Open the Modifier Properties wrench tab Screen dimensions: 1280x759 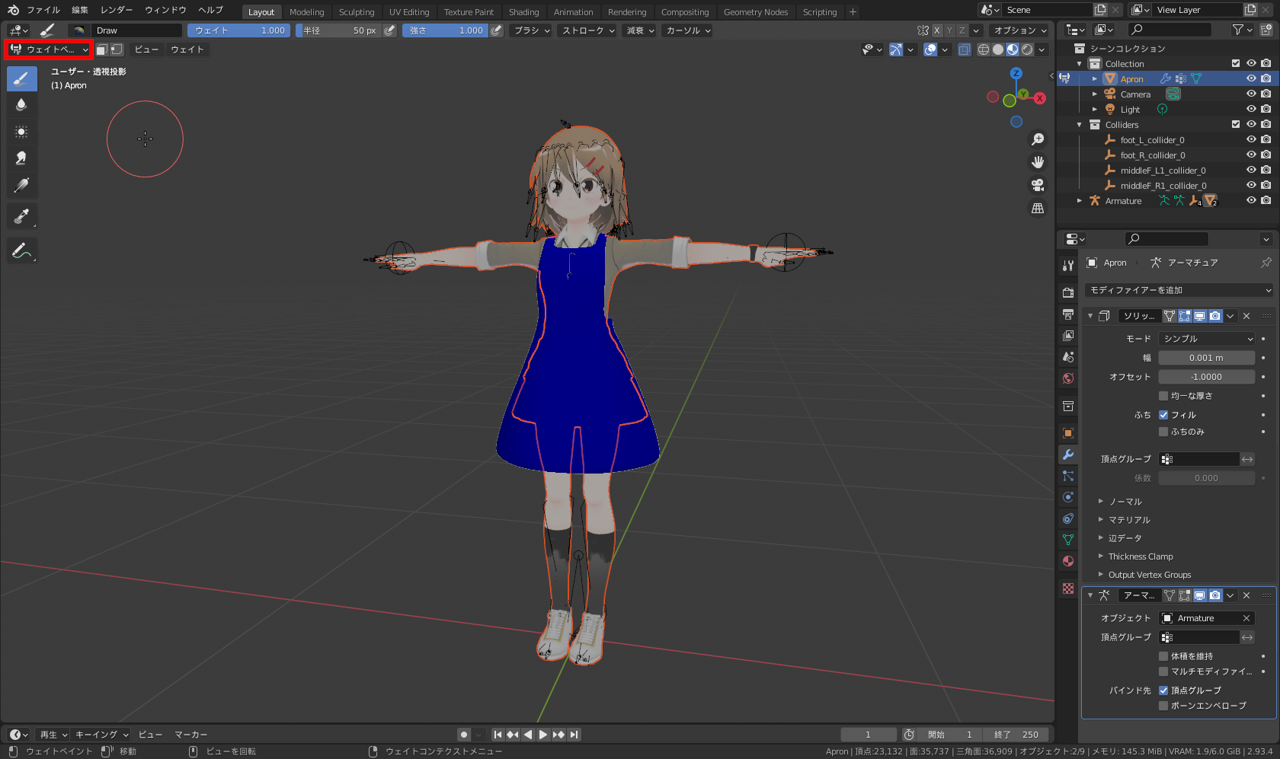pos(1067,454)
